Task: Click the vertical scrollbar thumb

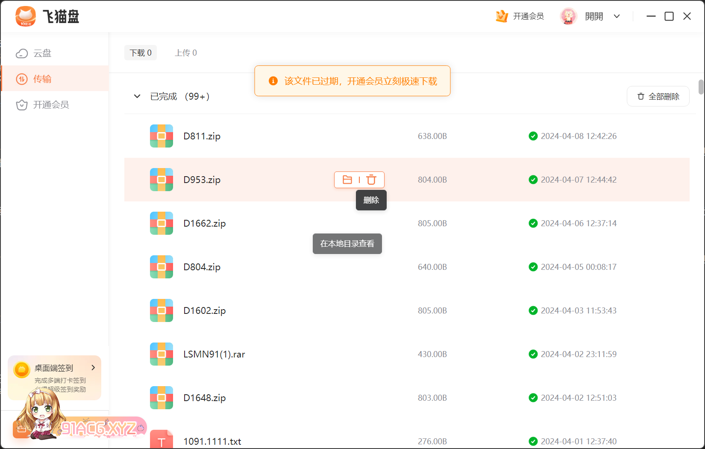Action: tap(701, 87)
